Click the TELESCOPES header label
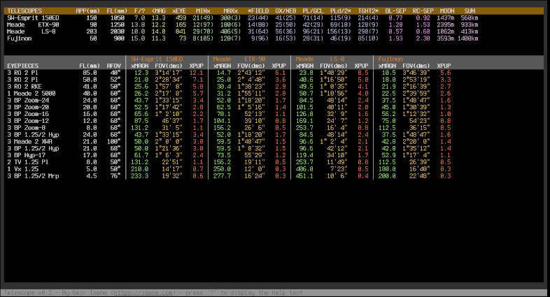The width and height of the screenshot is (550, 297). tap(24, 11)
